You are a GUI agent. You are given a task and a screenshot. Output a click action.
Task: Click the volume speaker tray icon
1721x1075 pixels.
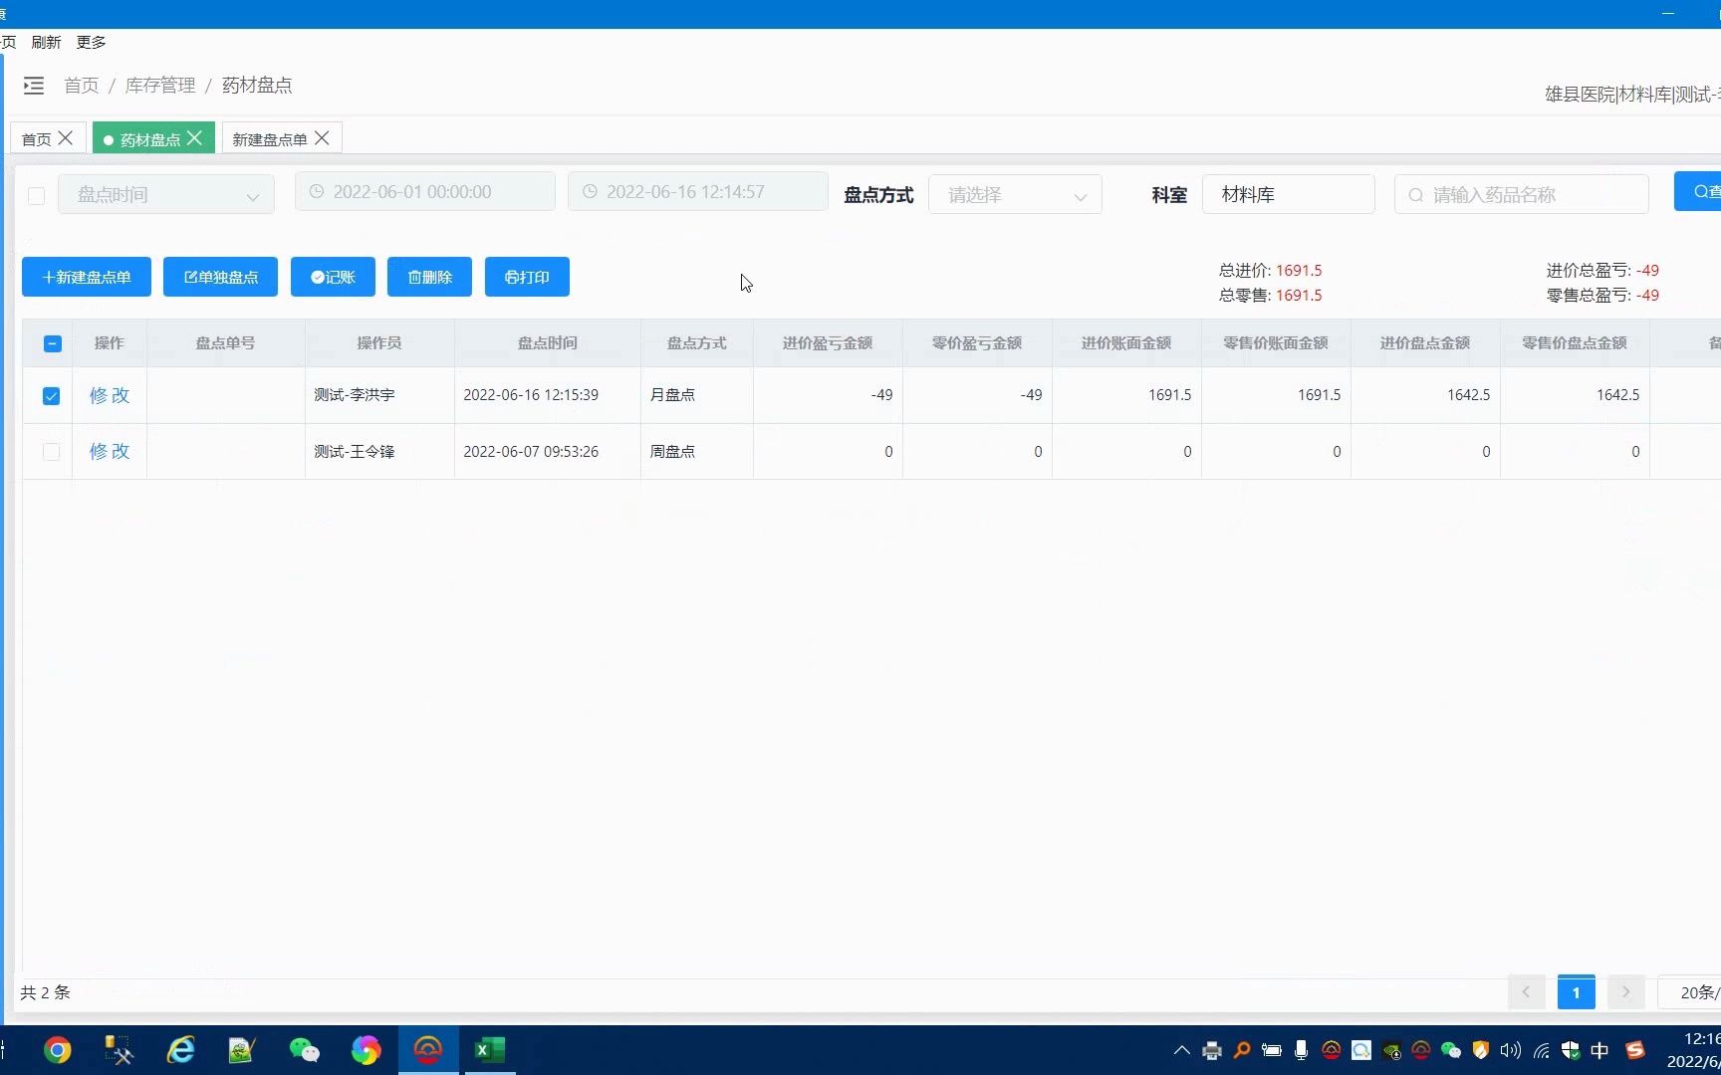coord(1511,1050)
